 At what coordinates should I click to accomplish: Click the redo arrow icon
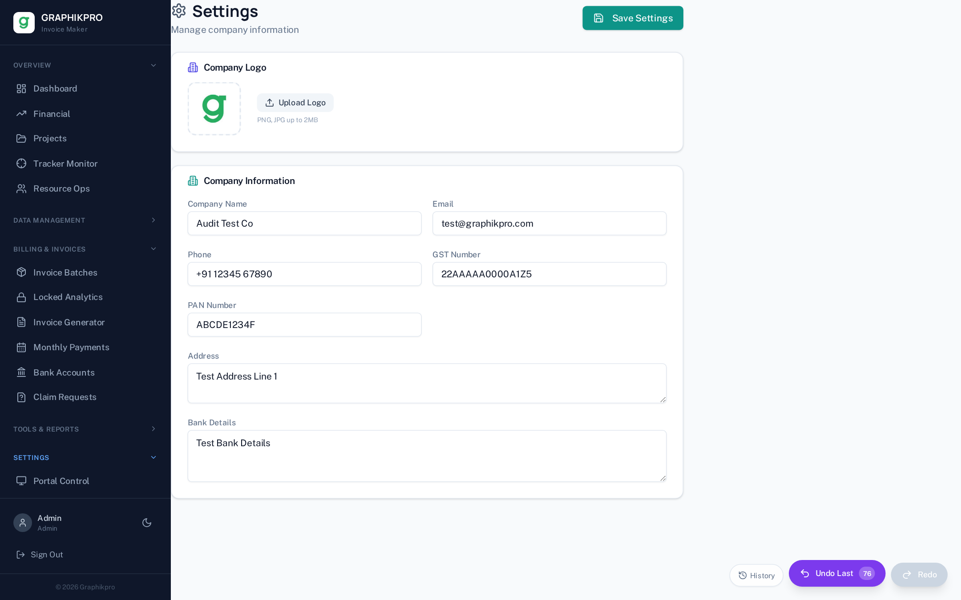pyautogui.click(x=907, y=575)
